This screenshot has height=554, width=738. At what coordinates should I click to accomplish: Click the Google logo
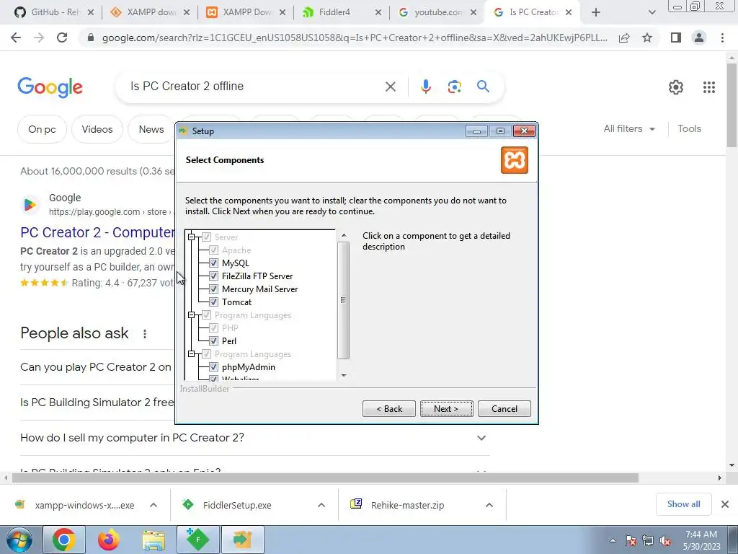pyautogui.click(x=50, y=87)
